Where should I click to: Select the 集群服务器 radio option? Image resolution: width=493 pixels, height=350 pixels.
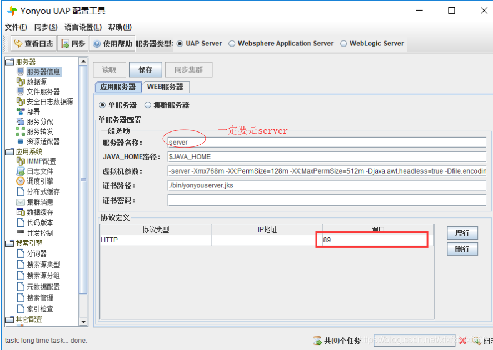coord(147,105)
